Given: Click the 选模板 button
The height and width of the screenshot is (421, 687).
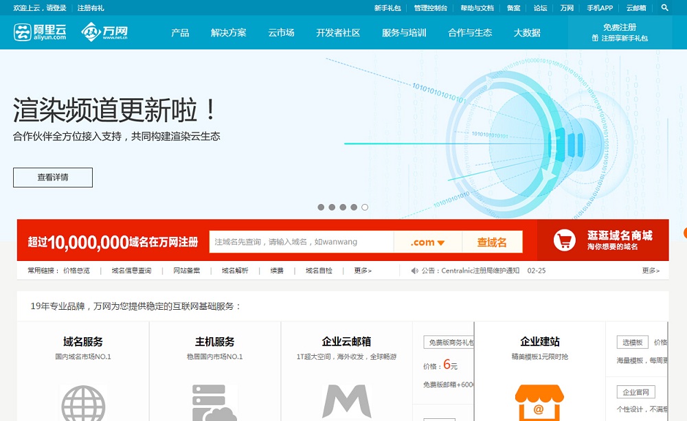Looking at the screenshot, I should 632,342.
